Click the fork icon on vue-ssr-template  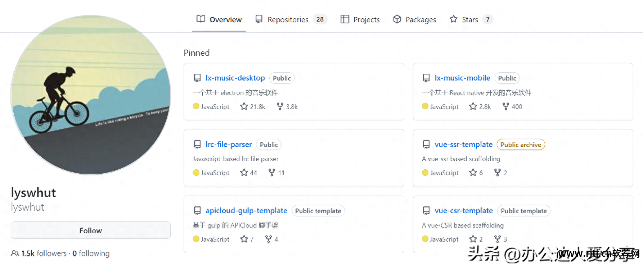[498, 173]
